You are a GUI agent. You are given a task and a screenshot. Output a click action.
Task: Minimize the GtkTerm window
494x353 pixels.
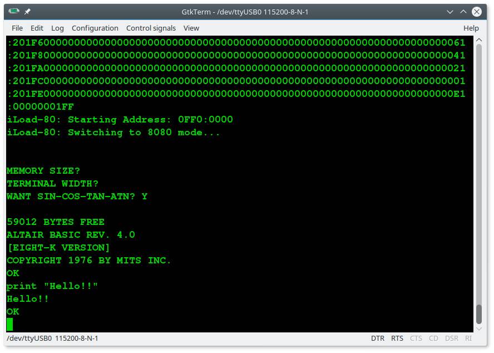tap(450, 12)
